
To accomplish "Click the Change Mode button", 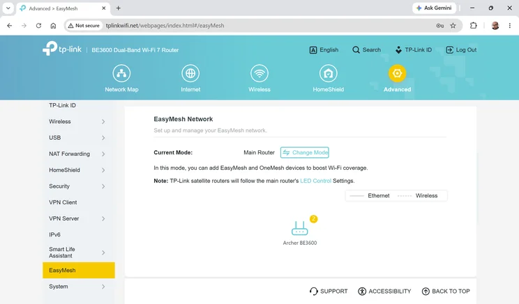I will point(305,152).
